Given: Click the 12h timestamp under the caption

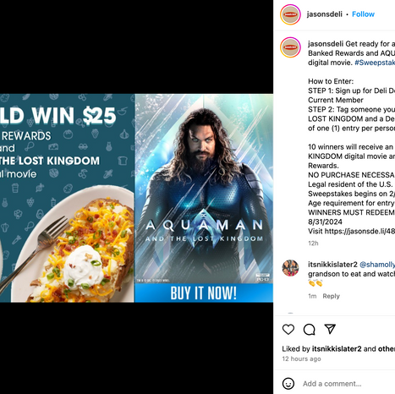Looking at the screenshot, I should pos(313,244).
